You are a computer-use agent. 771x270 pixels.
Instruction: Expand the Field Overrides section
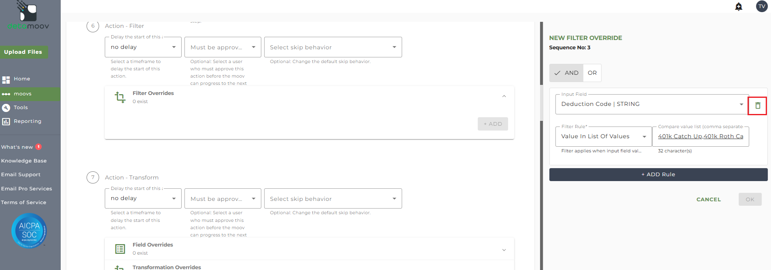pyautogui.click(x=504, y=250)
